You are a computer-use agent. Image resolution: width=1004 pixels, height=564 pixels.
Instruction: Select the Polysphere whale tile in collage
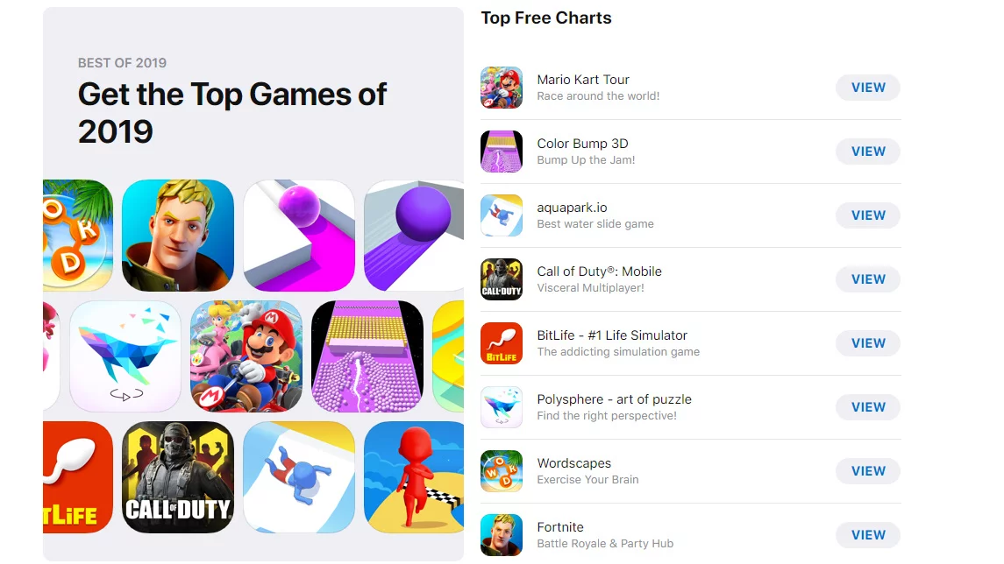tap(125, 356)
